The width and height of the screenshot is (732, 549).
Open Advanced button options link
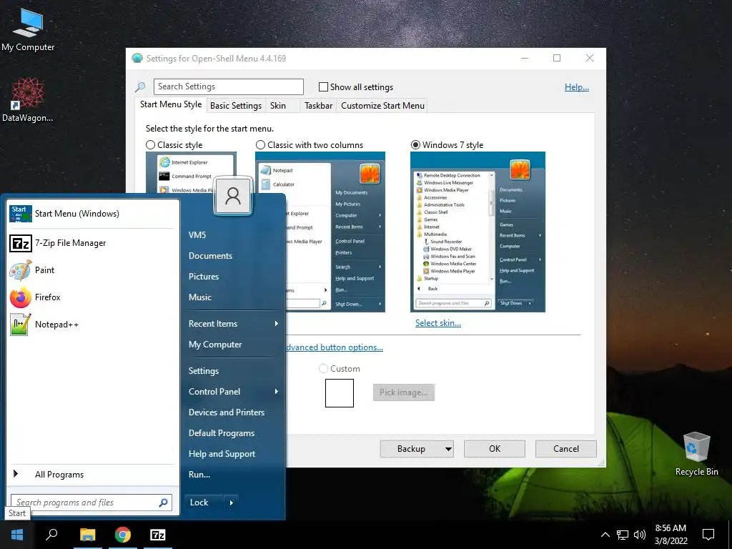pos(334,347)
